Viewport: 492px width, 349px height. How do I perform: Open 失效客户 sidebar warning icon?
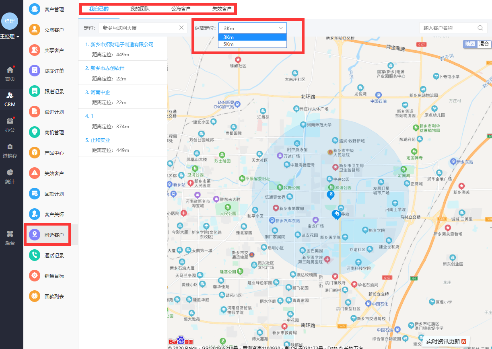pyautogui.click(x=35, y=173)
